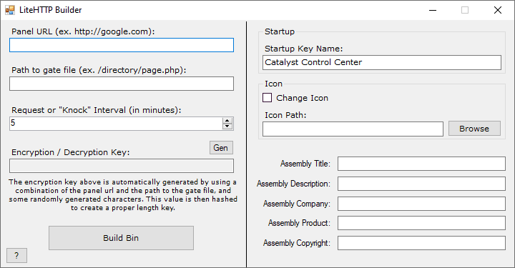This screenshot has width=515, height=268.
Task: Click the Path to gate file field
Action: coord(122,84)
